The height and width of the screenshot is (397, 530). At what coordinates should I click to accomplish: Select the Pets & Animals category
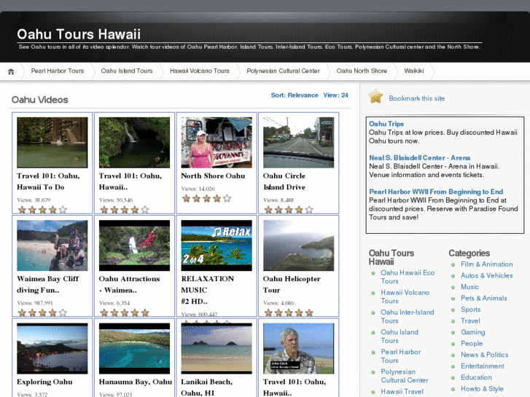click(x=484, y=299)
